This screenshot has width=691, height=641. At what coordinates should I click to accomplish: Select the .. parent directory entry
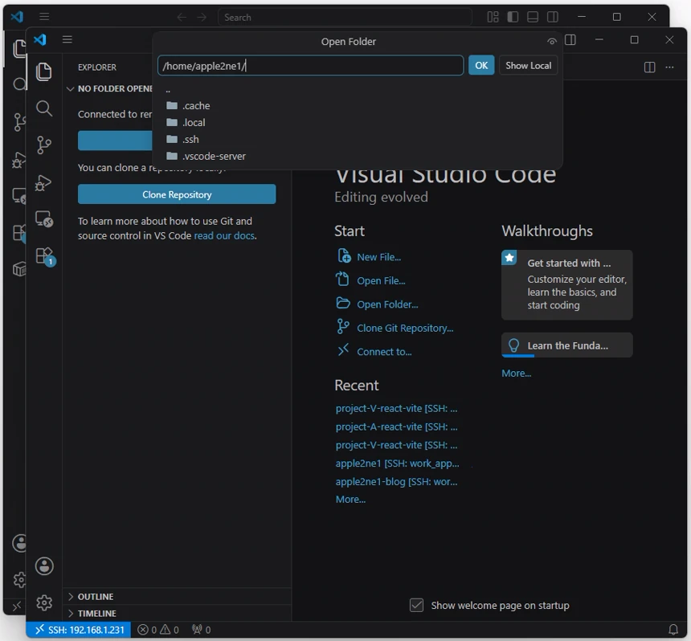(358, 90)
